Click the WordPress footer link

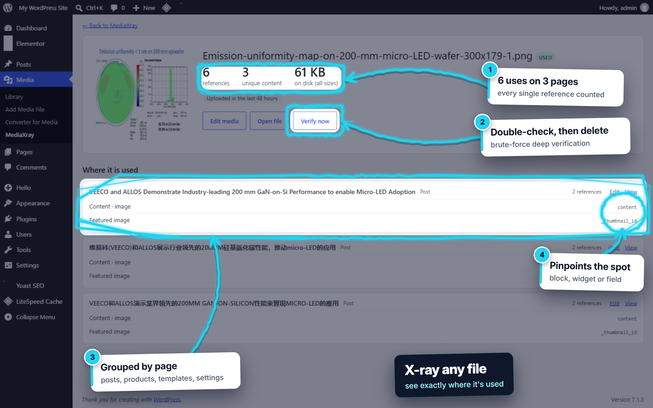pyautogui.click(x=167, y=399)
